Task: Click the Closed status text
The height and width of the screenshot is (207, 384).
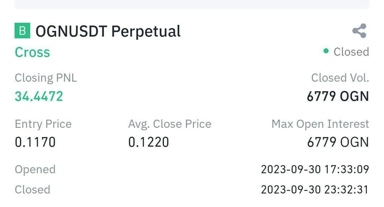Action: point(351,52)
